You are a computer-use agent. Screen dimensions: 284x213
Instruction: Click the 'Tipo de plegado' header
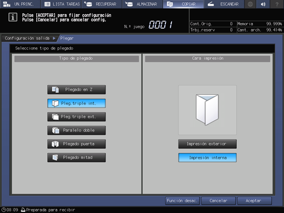[x=76, y=59]
